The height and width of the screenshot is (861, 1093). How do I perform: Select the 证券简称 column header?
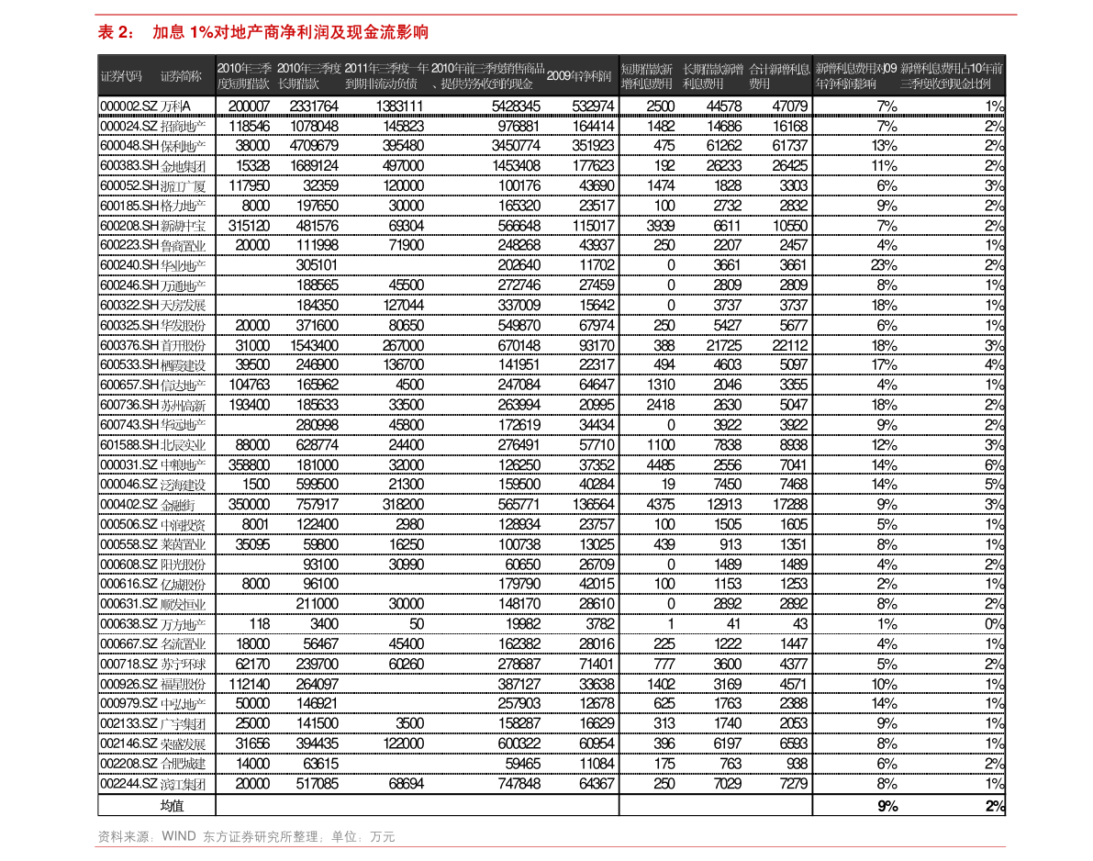(181, 76)
